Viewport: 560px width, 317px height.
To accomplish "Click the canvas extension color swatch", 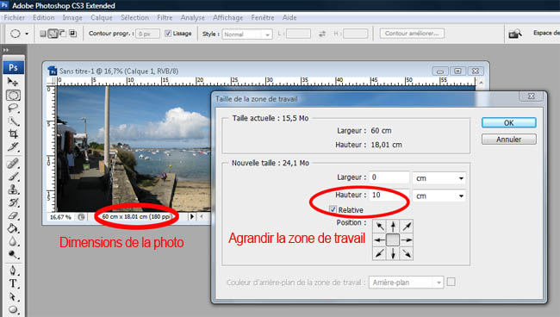I will point(451,282).
